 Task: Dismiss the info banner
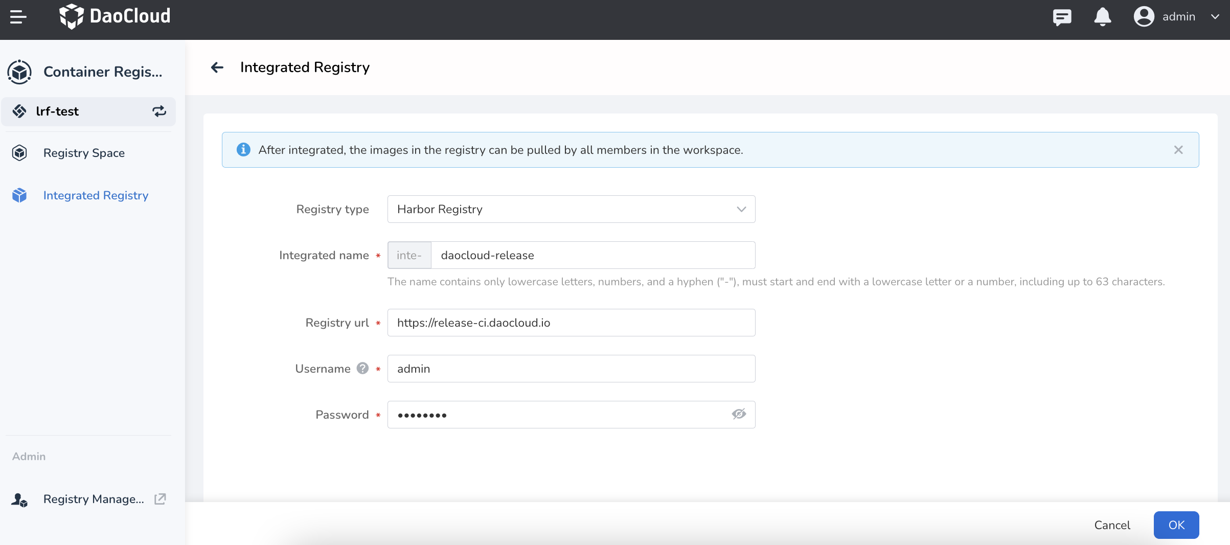(x=1178, y=150)
